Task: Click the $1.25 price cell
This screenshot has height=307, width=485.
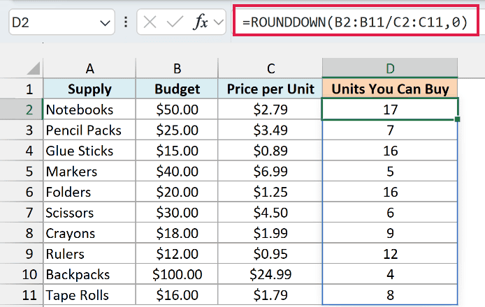Action: (x=270, y=192)
